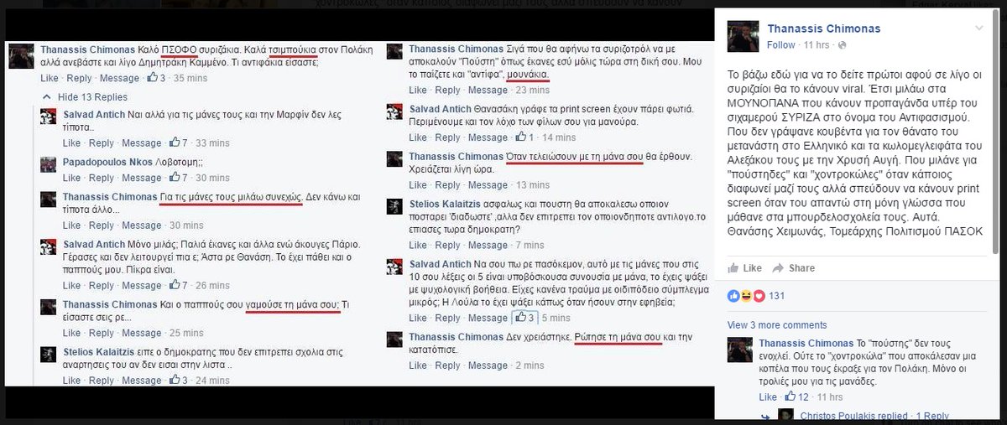Expand View 3 more comments
The height and width of the screenshot is (425, 1007).
(x=777, y=325)
